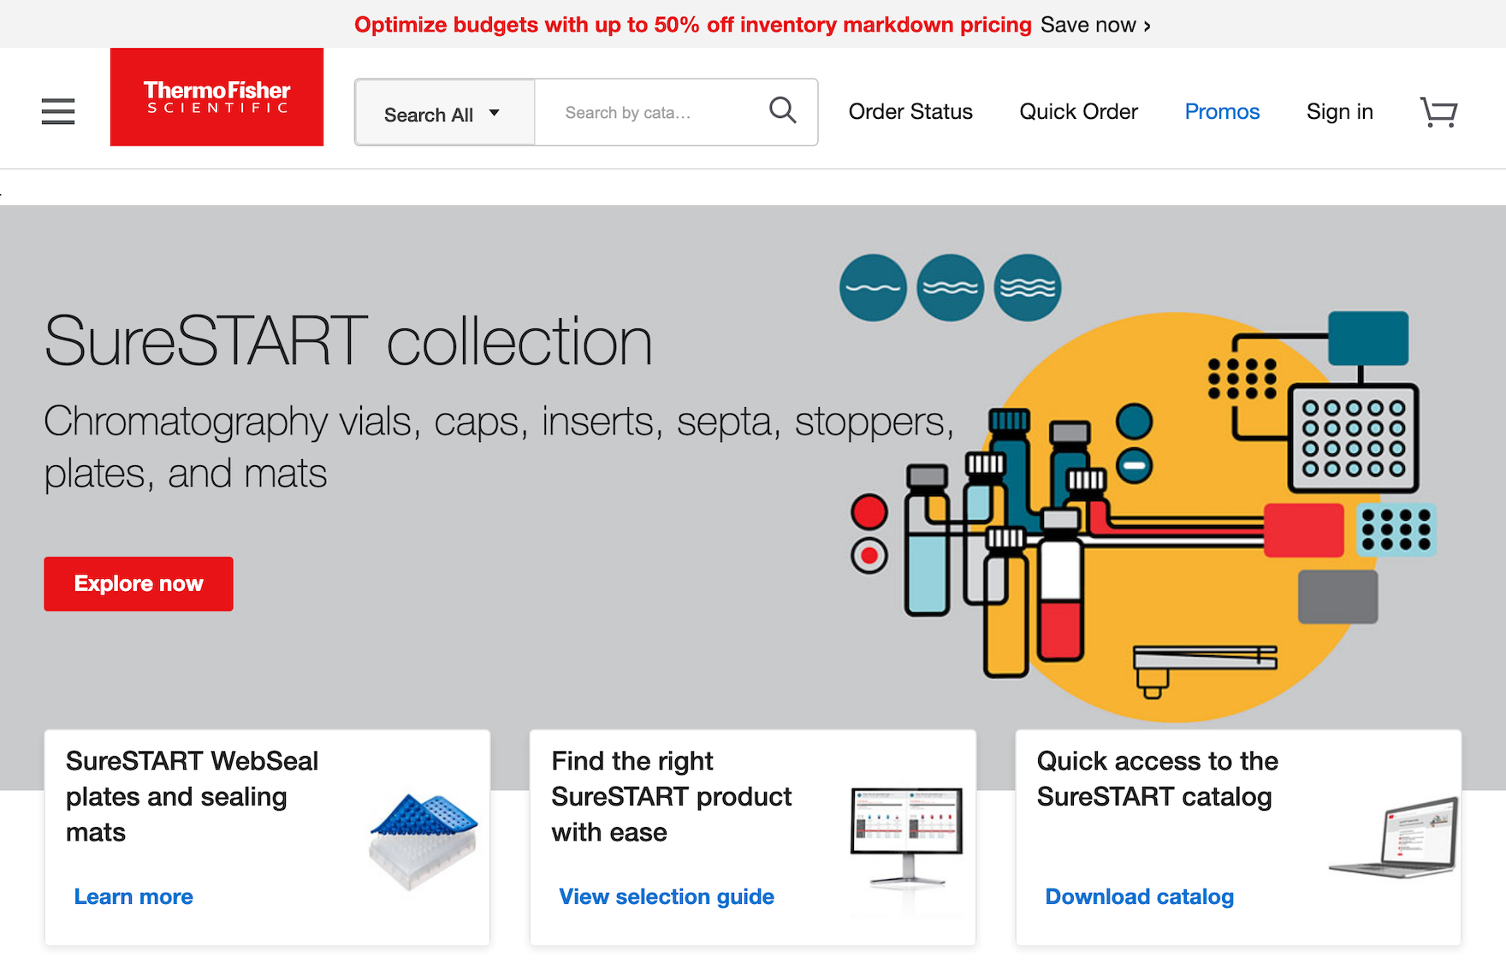1506x980 pixels.
Task: Click Sign in link
Action: (x=1339, y=112)
